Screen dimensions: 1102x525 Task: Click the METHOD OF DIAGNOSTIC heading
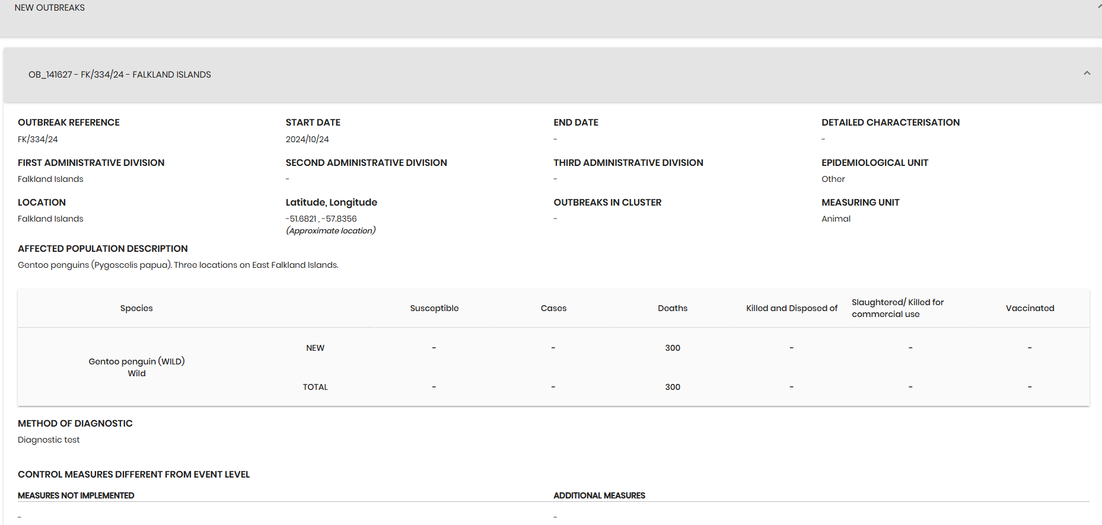75,424
